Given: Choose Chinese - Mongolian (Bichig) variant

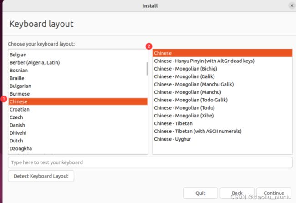Looking at the screenshot, I should [222, 69].
